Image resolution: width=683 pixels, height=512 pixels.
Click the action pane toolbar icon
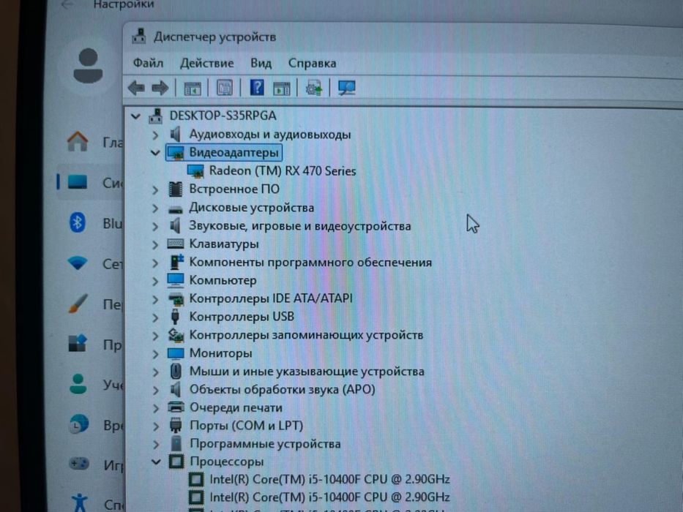click(x=281, y=89)
